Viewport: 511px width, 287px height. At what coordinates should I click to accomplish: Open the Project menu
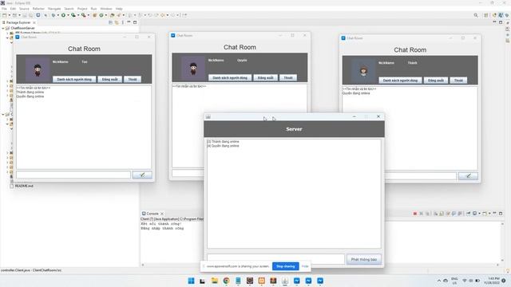82,9
